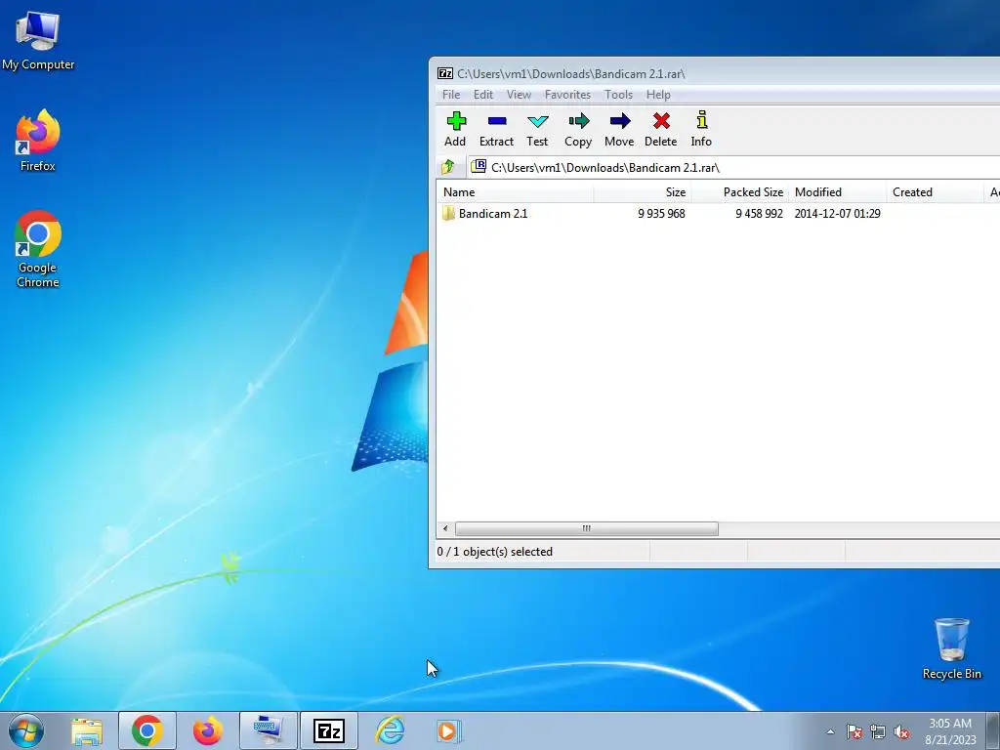Click the Add toolbar icon in 7-Zip
The image size is (1000, 750).
pyautogui.click(x=456, y=130)
